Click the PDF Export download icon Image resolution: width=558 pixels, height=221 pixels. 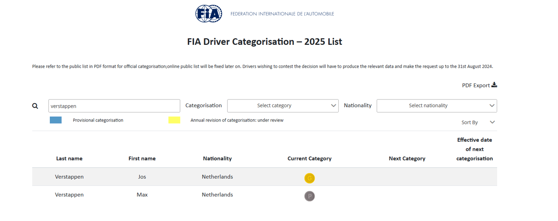coord(494,85)
